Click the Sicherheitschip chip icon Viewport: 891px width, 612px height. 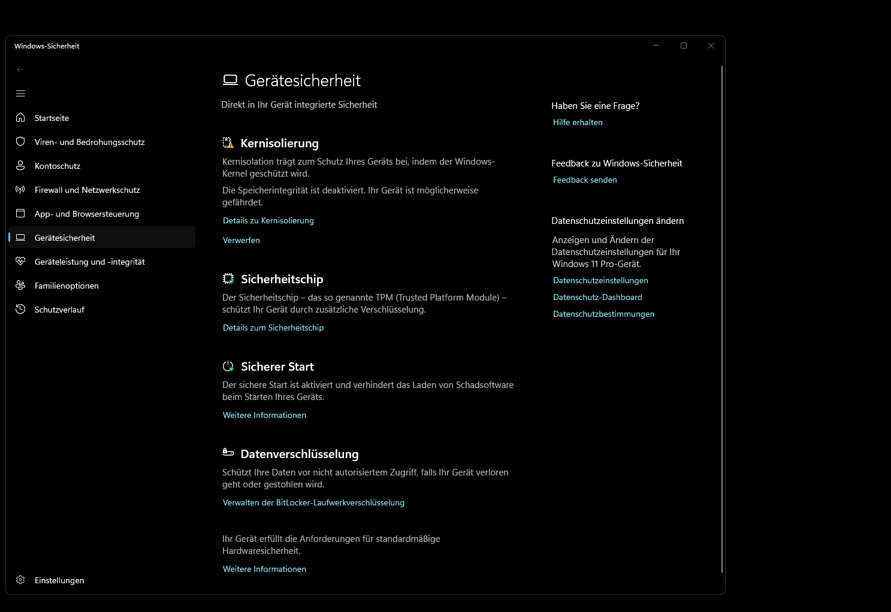tap(228, 278)
